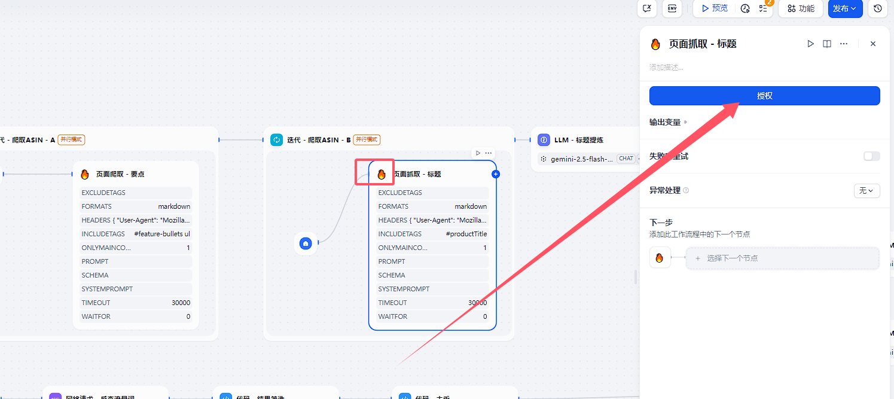Click FORMATS markdown row in 页面爬取 - 要点
894x399 pixels.
point(136,206)
